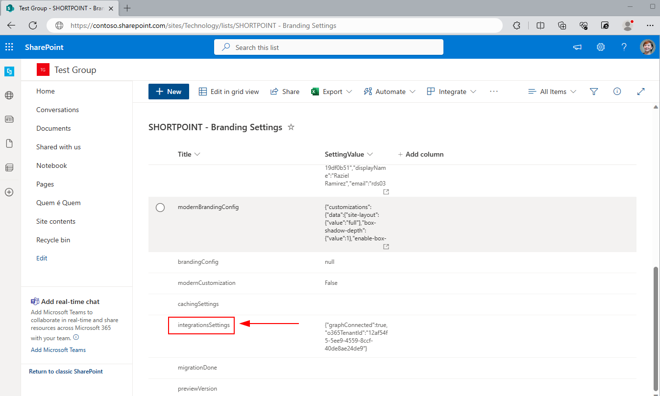
Task: Click the SharePoint label in suite bar
Action: coord(44,47)
